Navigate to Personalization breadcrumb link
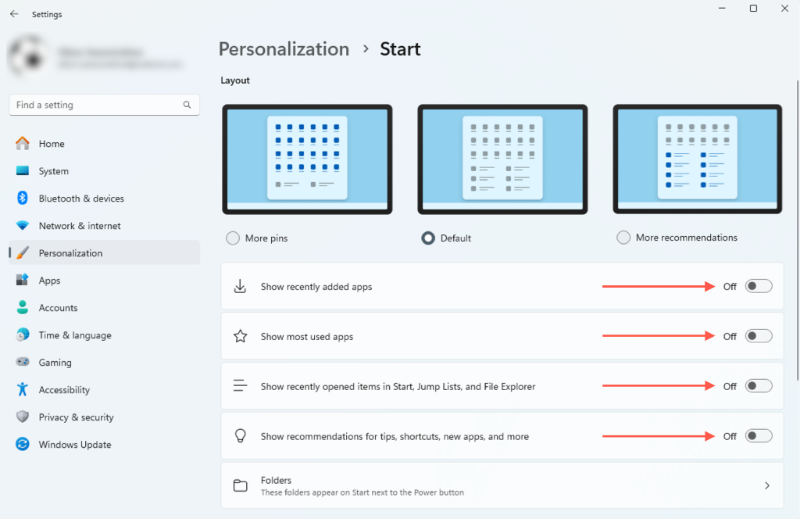Image resolution: width=800 pixels, height=519 pixels. coord(284,49)
